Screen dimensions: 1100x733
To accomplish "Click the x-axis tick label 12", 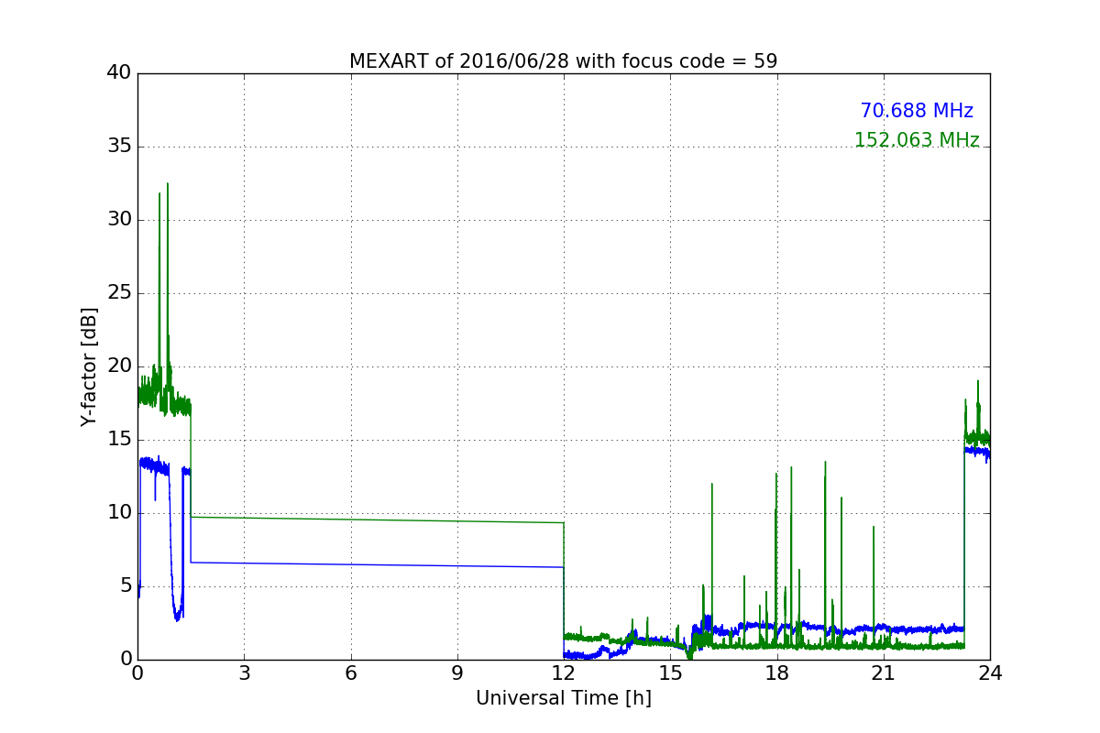I will 564,673.
